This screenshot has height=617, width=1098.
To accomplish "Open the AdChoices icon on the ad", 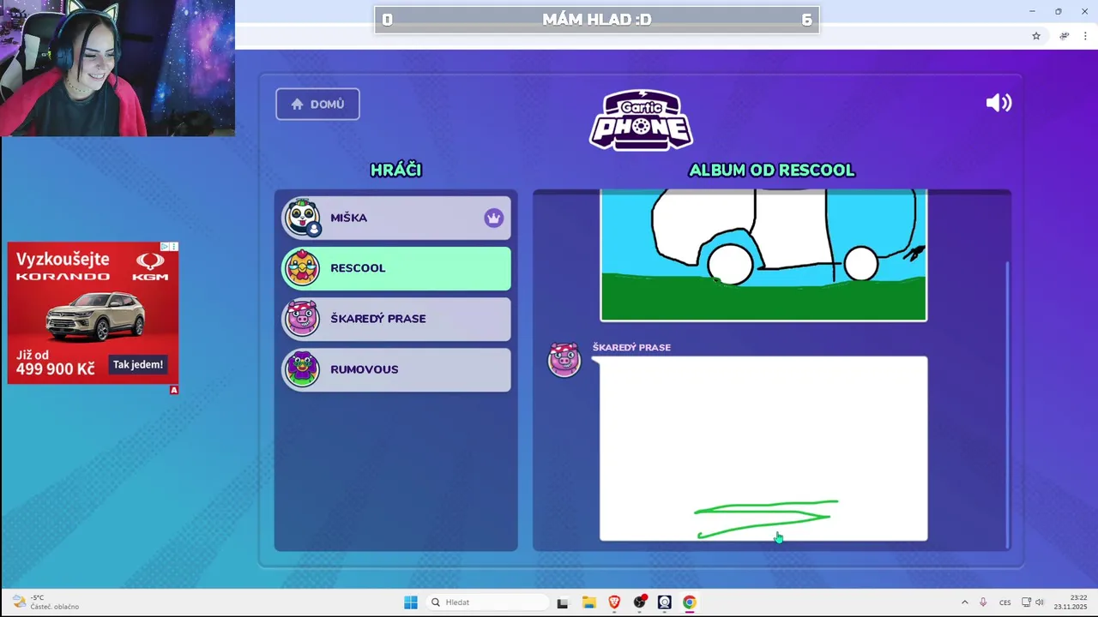I will coord(166,247).
